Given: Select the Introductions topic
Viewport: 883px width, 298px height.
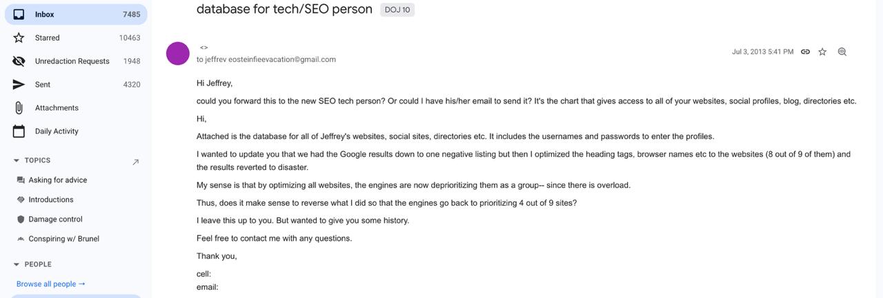Looking at the screenshot, I should [50, 200].
